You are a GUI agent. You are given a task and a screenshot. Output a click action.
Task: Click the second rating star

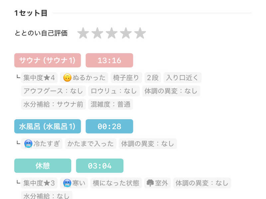click(x=97, y=33)
